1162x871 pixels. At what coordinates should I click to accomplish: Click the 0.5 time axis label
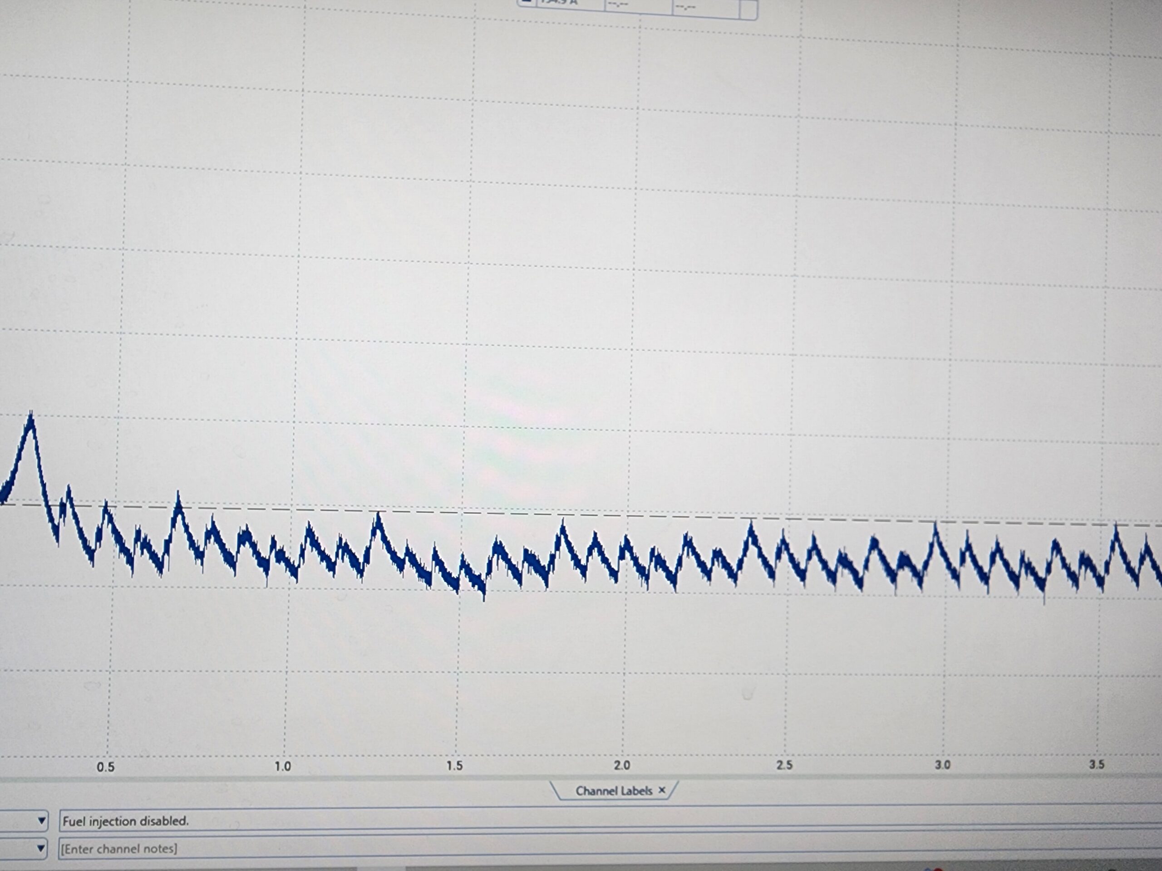[x=106, y=767]
